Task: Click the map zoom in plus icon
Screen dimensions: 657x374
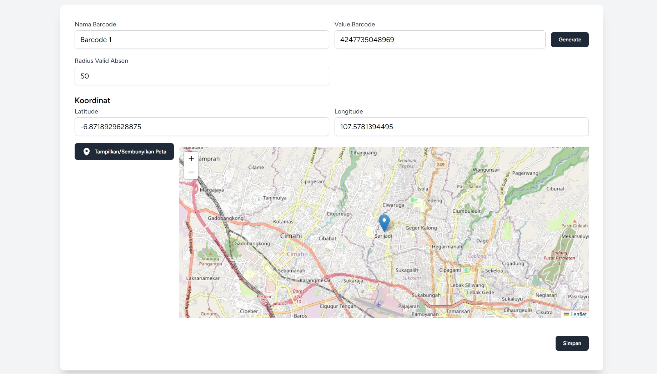Action: pyautogui.click(x=191, y=159)
